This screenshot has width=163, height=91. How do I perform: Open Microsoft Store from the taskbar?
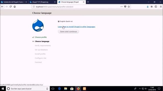[x=72, y=89]
